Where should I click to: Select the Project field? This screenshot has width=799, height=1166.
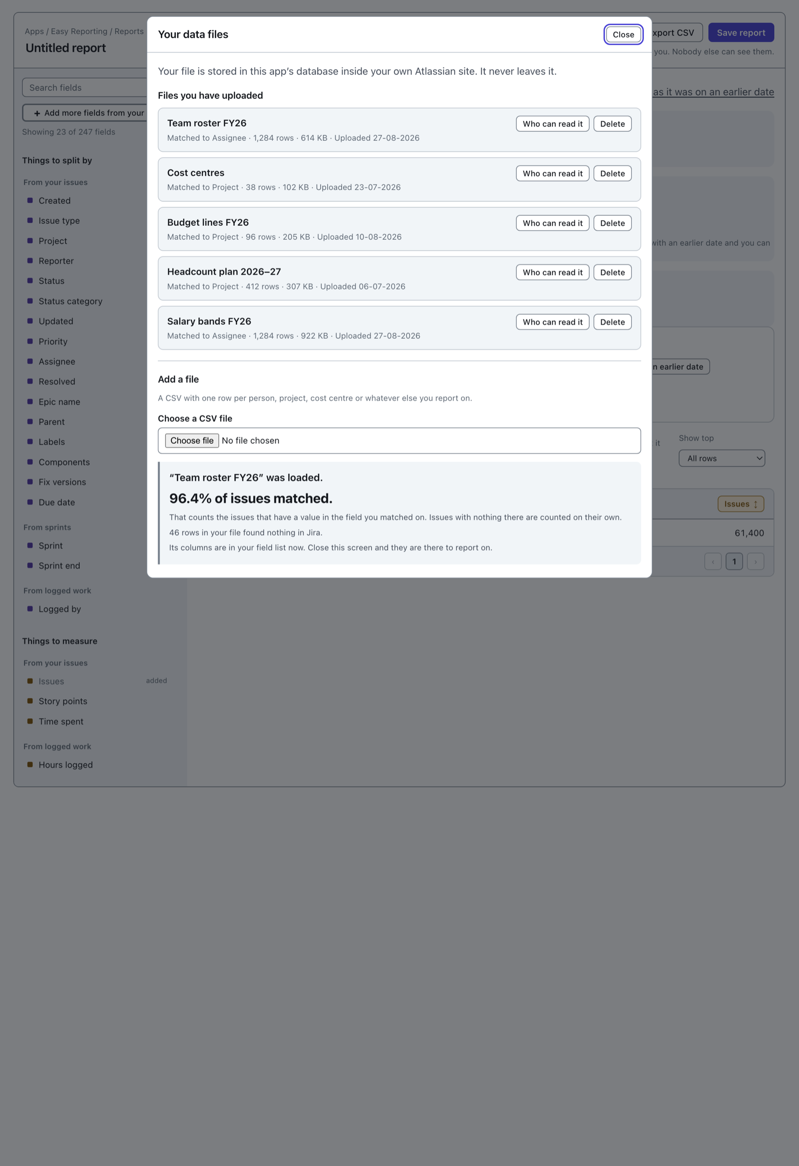[x=52, y=241]
